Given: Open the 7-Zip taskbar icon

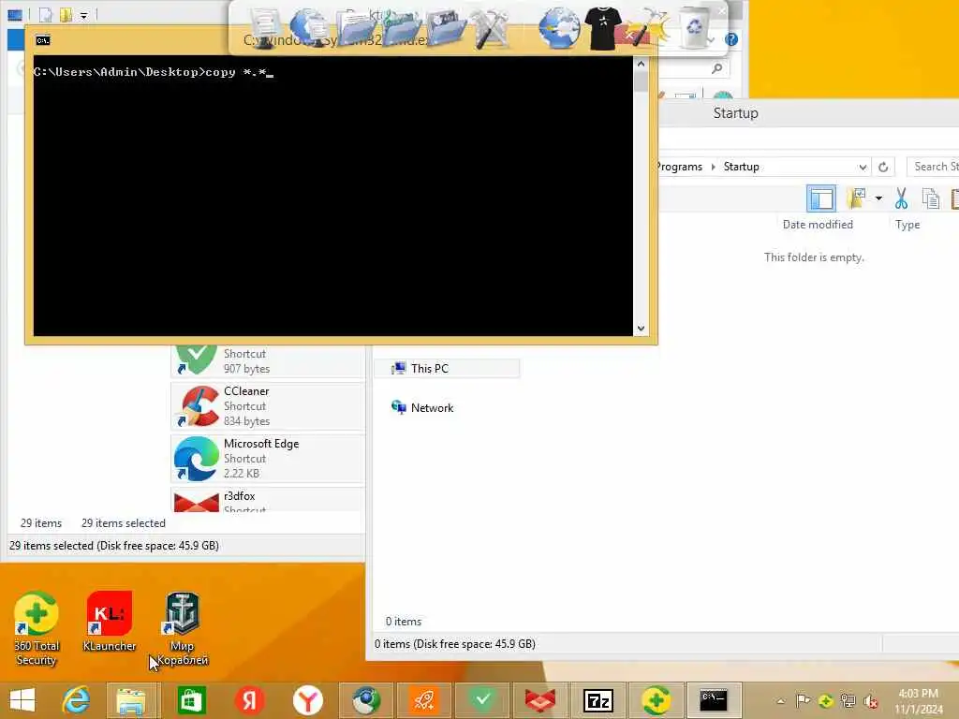Looking at the screenshot, I should pyautogui.click(x=598, y=700).
